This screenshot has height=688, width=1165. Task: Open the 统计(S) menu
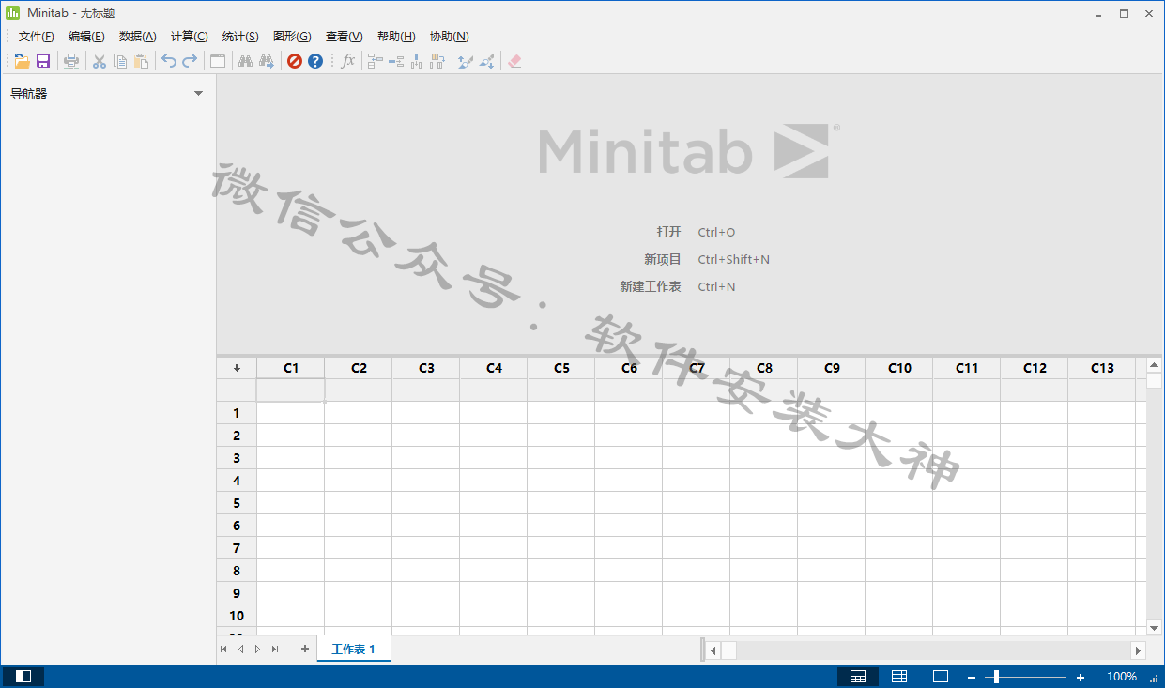[240, 37]
